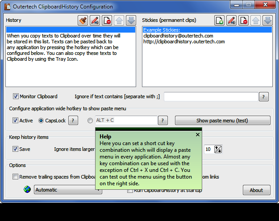
Task: Delete selected Sticky clip
Action: pos(244,20)
